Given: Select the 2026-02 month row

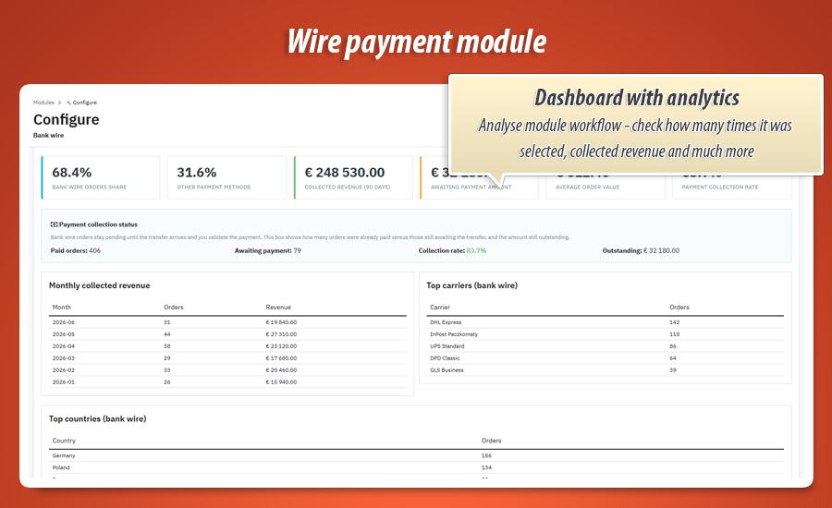Looking at the screenshot, I should click(x=227, y=370).
